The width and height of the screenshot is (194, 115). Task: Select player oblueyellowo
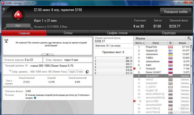click(x=162, y=61)
